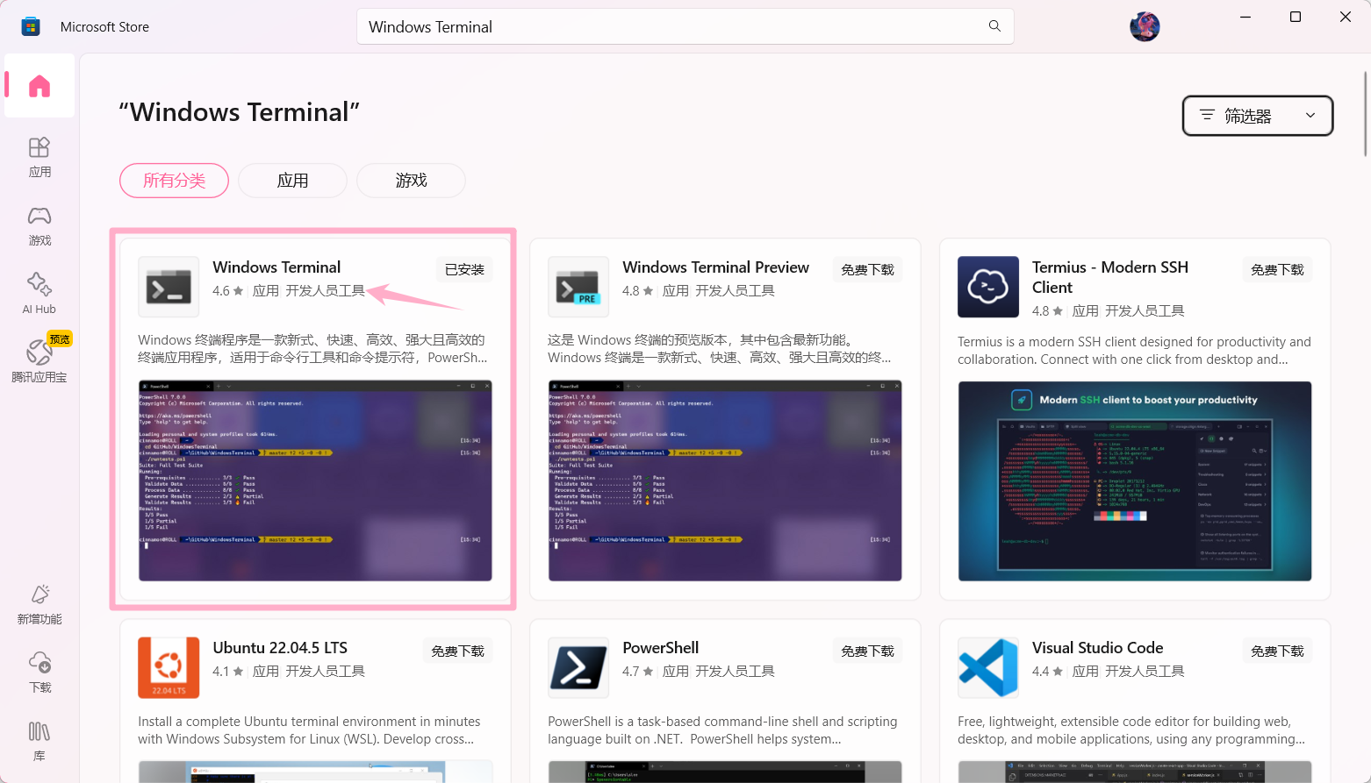Click 免费下载 for Windows Terminal Preview
The width and height of the screenshot is (1371, 783).
point(867,269)
